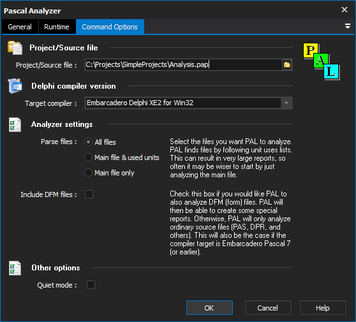Click the Project/Source file section icon
The height and width of the screenshot is (322, 356).
point(15,48)
